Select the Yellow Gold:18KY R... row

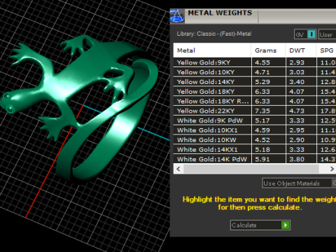pyautogui.click(x=255, y=101)
